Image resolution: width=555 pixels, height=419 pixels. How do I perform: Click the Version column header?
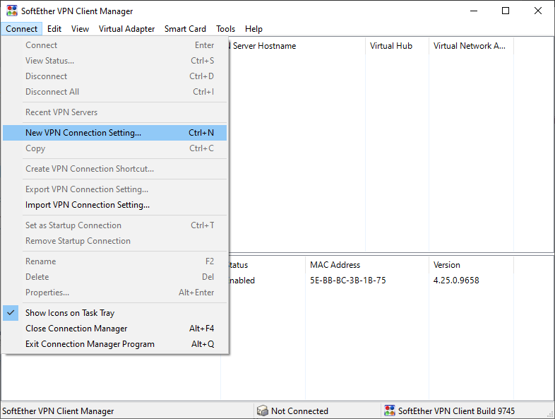coord(471,264)
